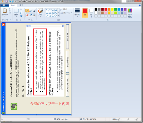The width and height of the screenshot is (143, 123).
Task: Switch to the ホーム ribbon tab
Action: [x=13, y=6]
